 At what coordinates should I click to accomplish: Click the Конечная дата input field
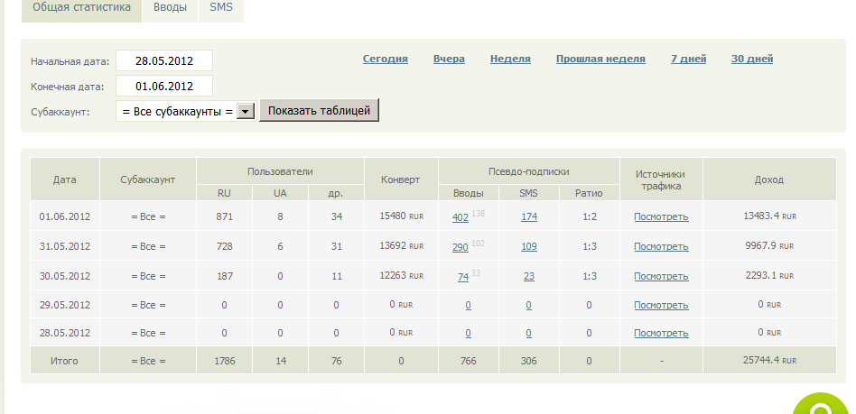tap(164, 87)
